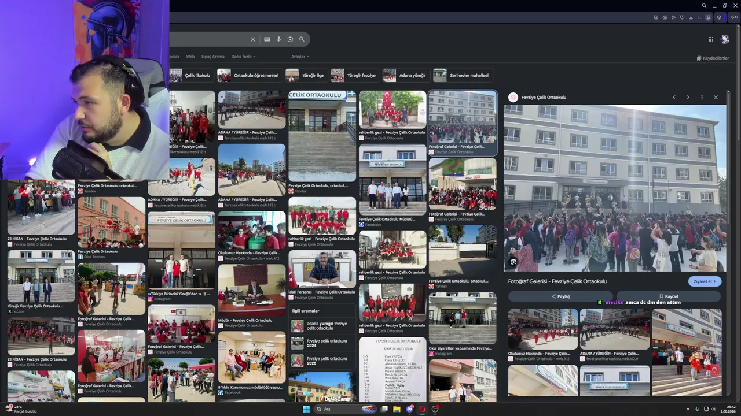The height and width of the screenshot is (416, 741).
Task: Filter by 'Yüreğir ilçe' chip
Action: tap(306, 75)
